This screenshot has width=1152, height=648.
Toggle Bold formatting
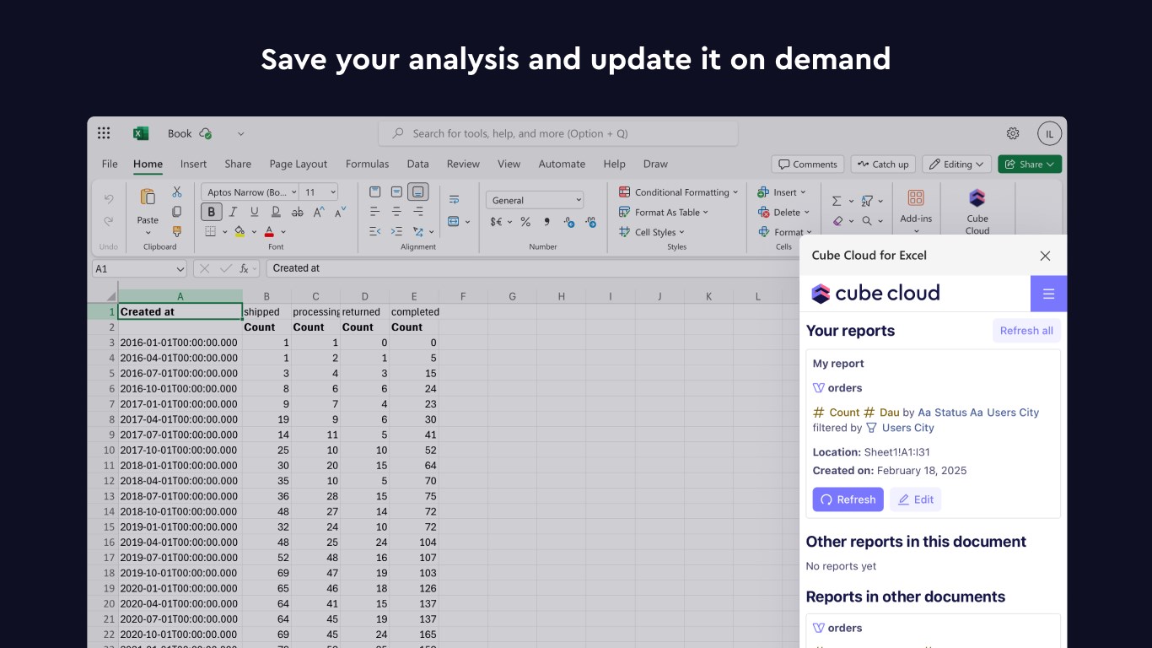212,212
